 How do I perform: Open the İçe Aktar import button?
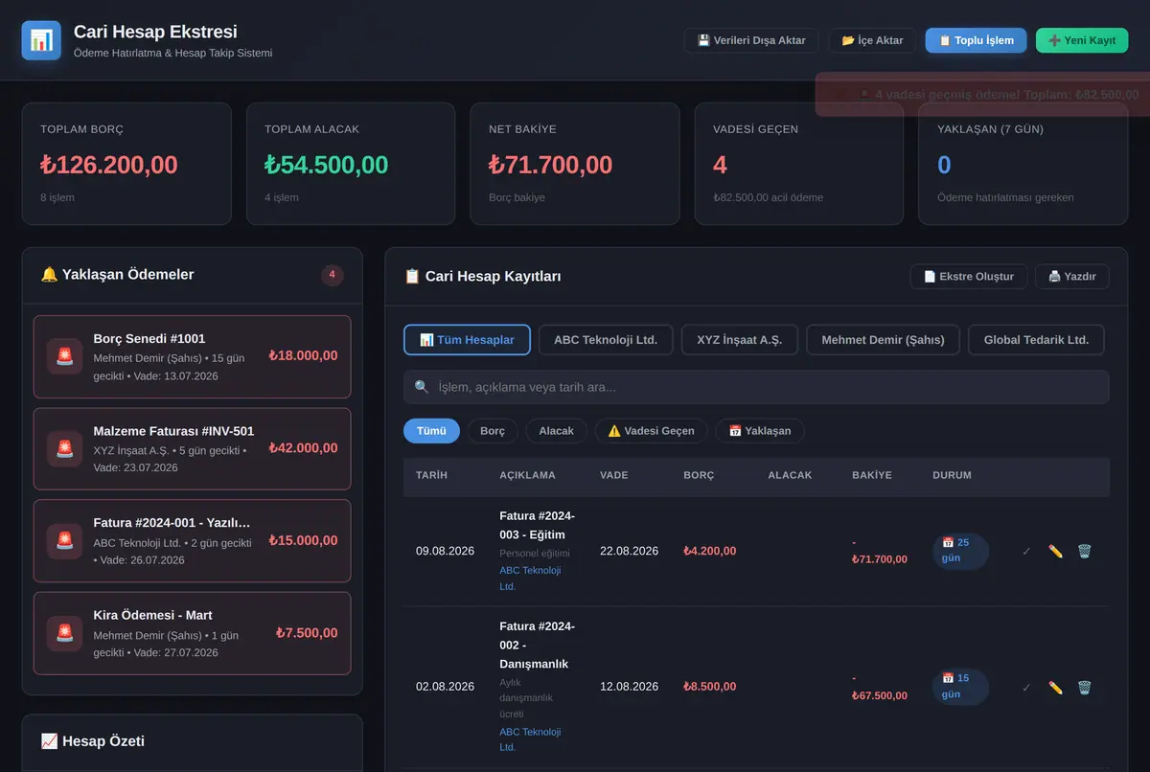click(x=872, y=40)
